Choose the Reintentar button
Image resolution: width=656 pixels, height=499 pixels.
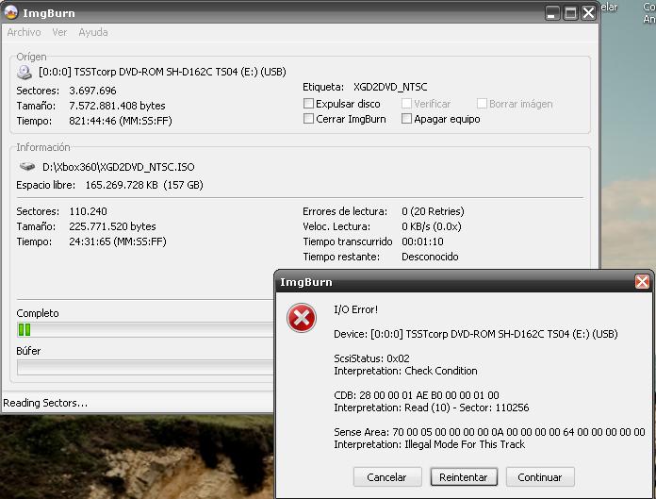(x=464, y=477)
